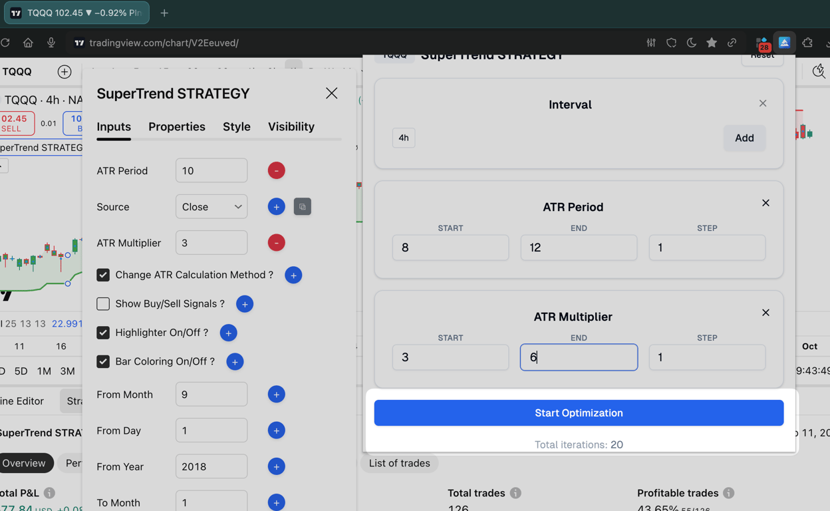Click the plus button beside From Month

point(276,395)
